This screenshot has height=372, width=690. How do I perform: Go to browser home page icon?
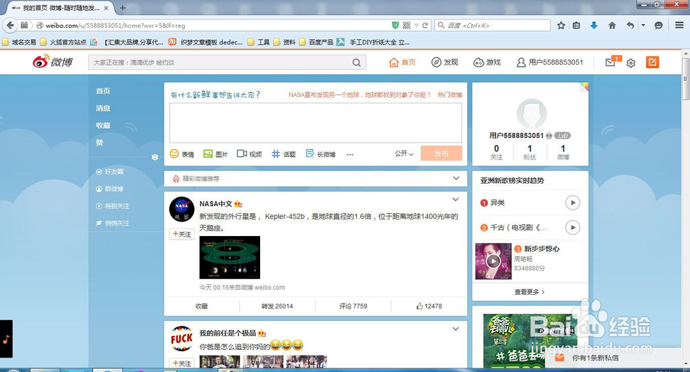click(x=612, y=26)
